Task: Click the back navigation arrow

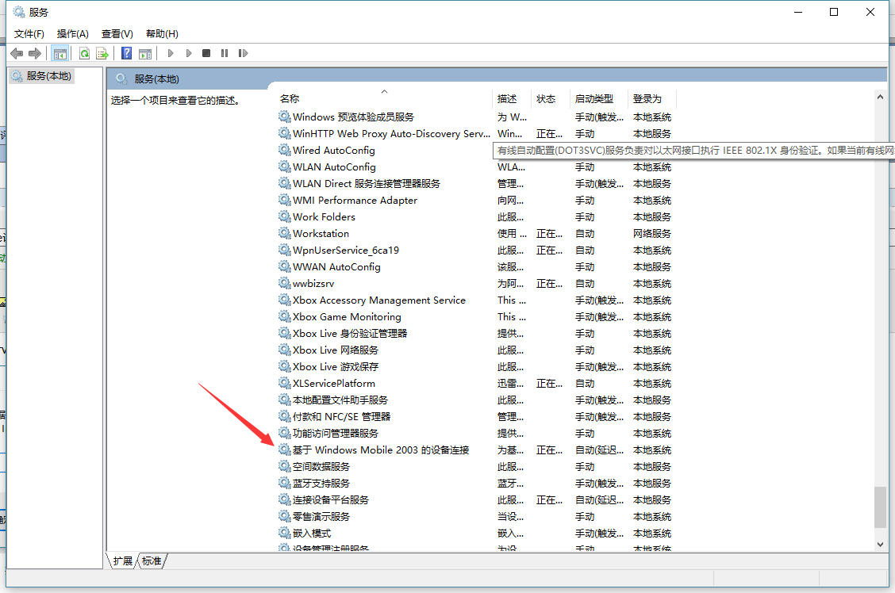Action: click(17, 52)
